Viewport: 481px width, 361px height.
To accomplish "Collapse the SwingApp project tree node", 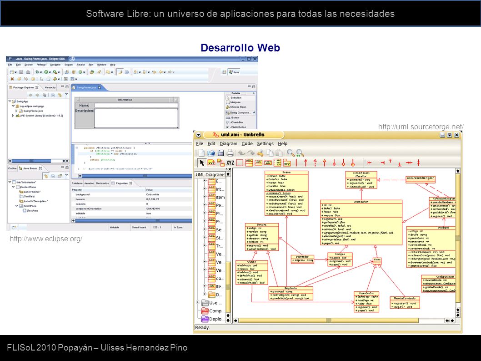I will [x=10, y=101].
